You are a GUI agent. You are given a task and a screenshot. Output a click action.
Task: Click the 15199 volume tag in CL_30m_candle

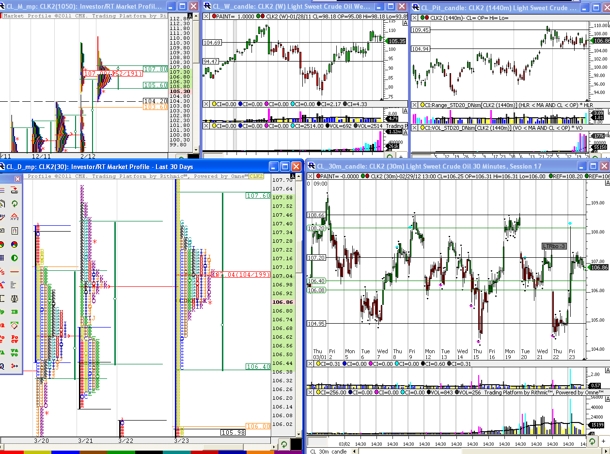596,425
